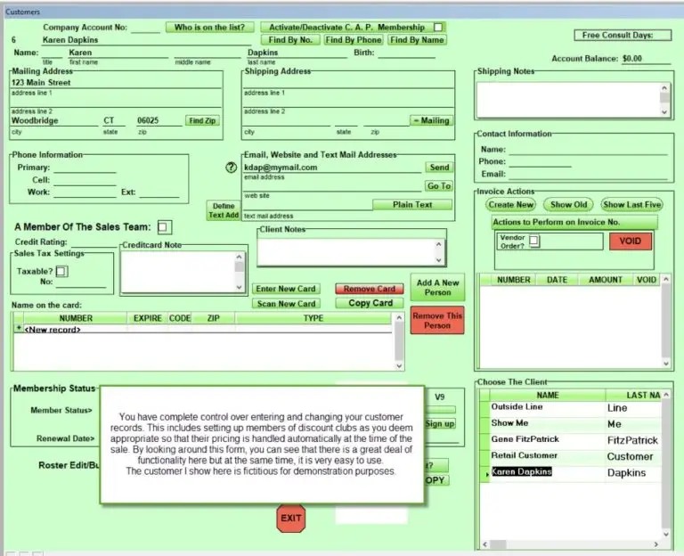Check A Member Of The Sales Team
Image resolution: width=684 pixels, height=556 pixels.
point(164,227)
